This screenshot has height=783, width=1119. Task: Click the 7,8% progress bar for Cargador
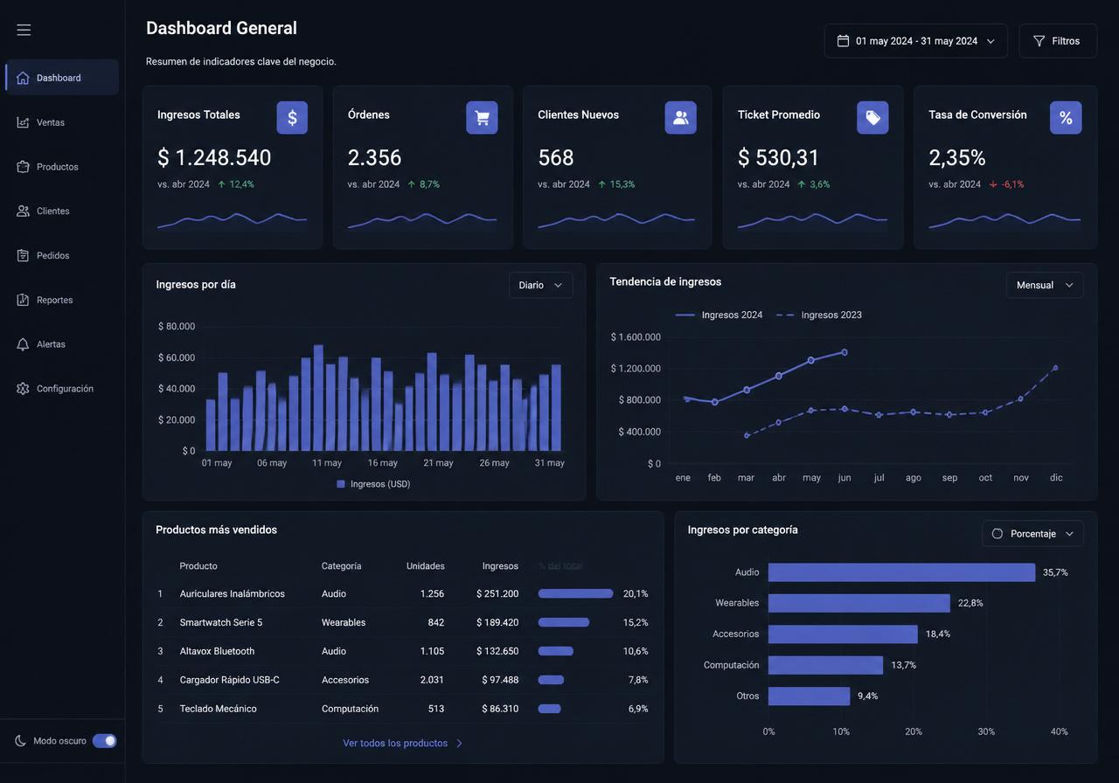pos(552,680)
